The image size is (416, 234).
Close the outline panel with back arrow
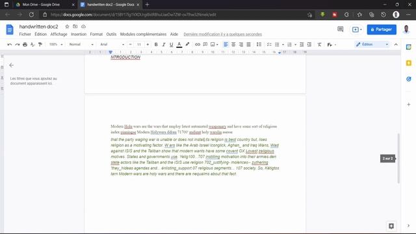pyautogui.click(x=12, y=65)
